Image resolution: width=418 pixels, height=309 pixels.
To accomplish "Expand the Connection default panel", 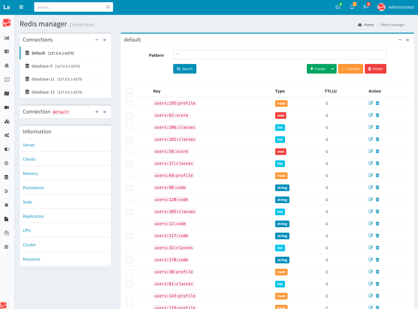I will (x=97, y=112).
